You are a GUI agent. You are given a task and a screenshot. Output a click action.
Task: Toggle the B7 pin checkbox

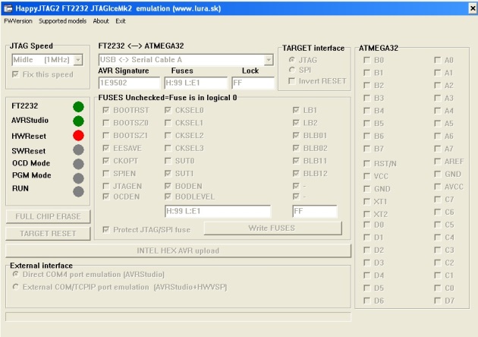point(366,149)
